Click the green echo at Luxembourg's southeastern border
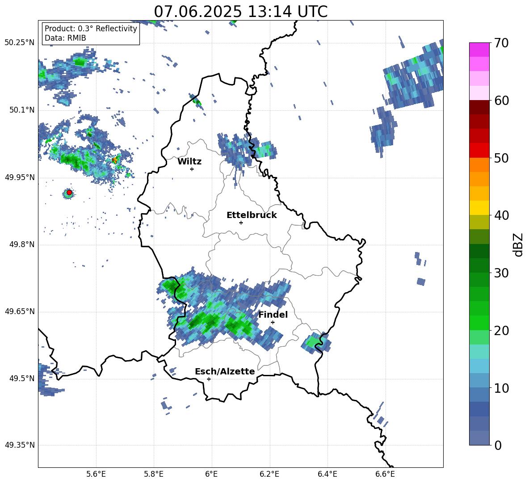This screenshot has height=483, width=529. [316, 343]
